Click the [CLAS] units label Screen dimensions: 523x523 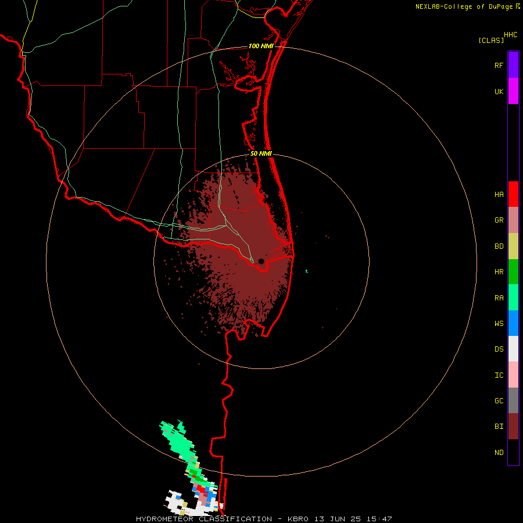click(491, 40)
